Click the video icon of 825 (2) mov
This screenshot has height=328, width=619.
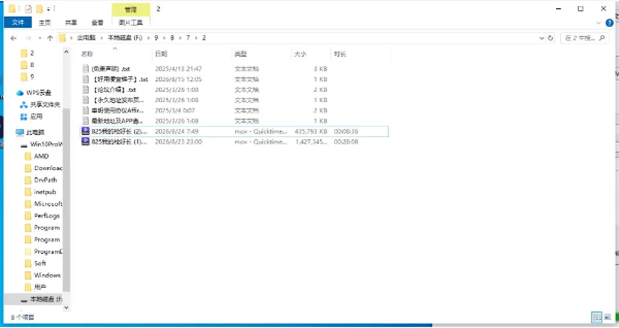point(85,131)
